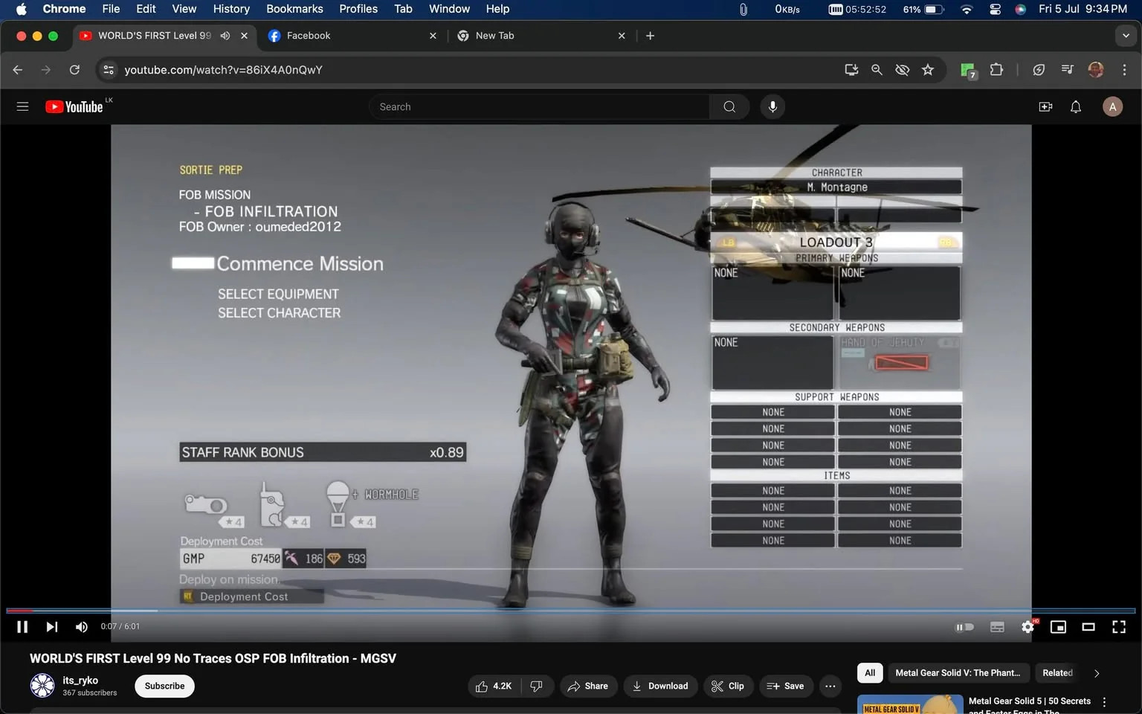Mute the video volume
1142x714 pixels.
[82, 627]
